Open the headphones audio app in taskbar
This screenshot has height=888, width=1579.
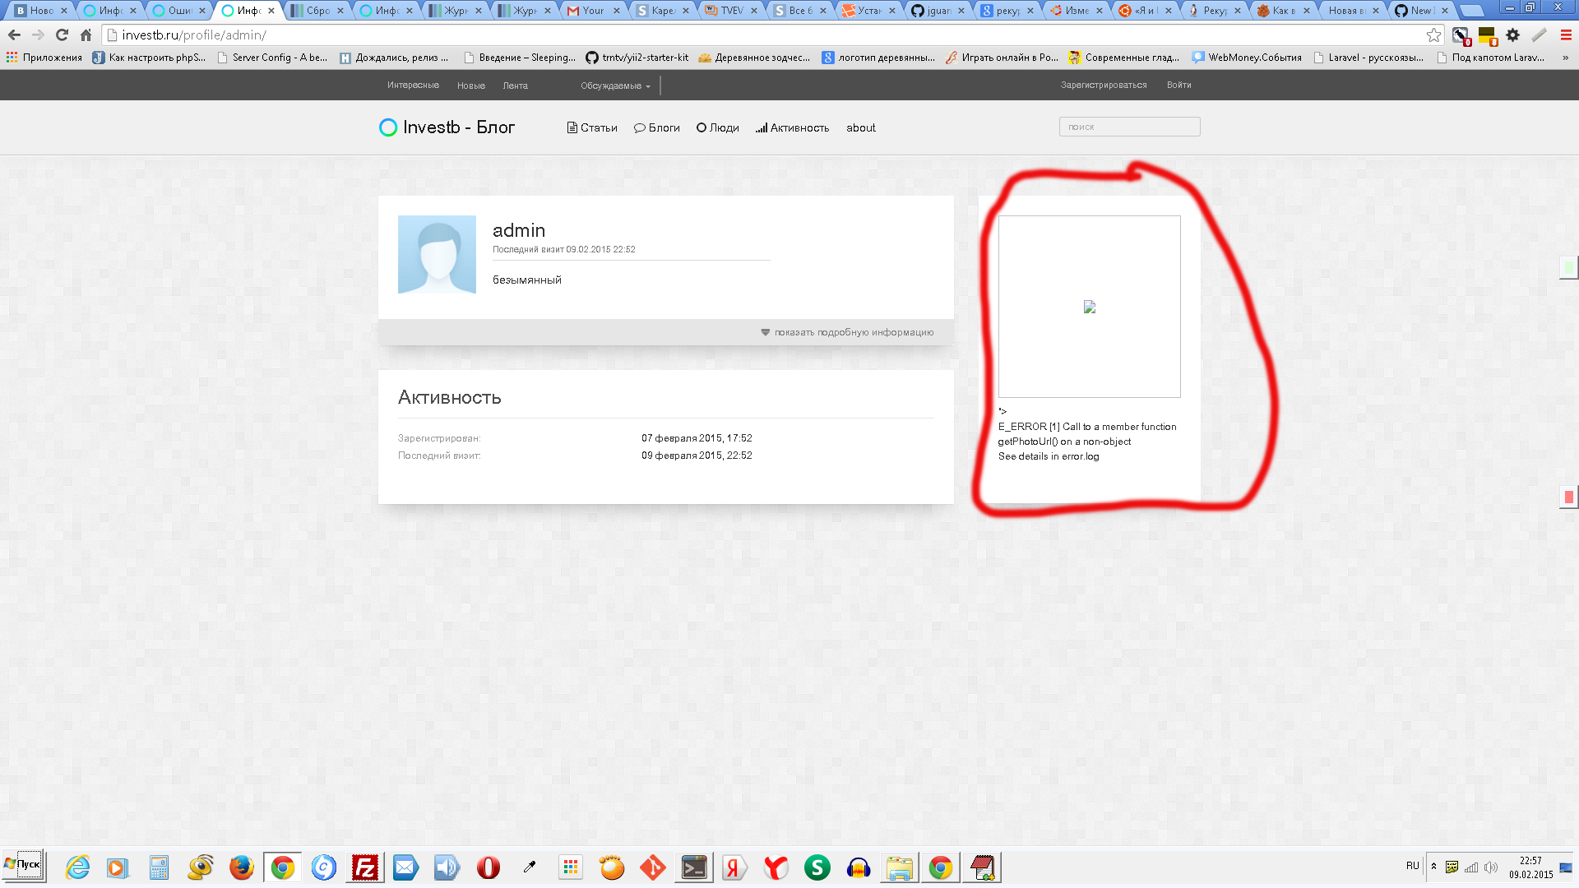(859, 867)
